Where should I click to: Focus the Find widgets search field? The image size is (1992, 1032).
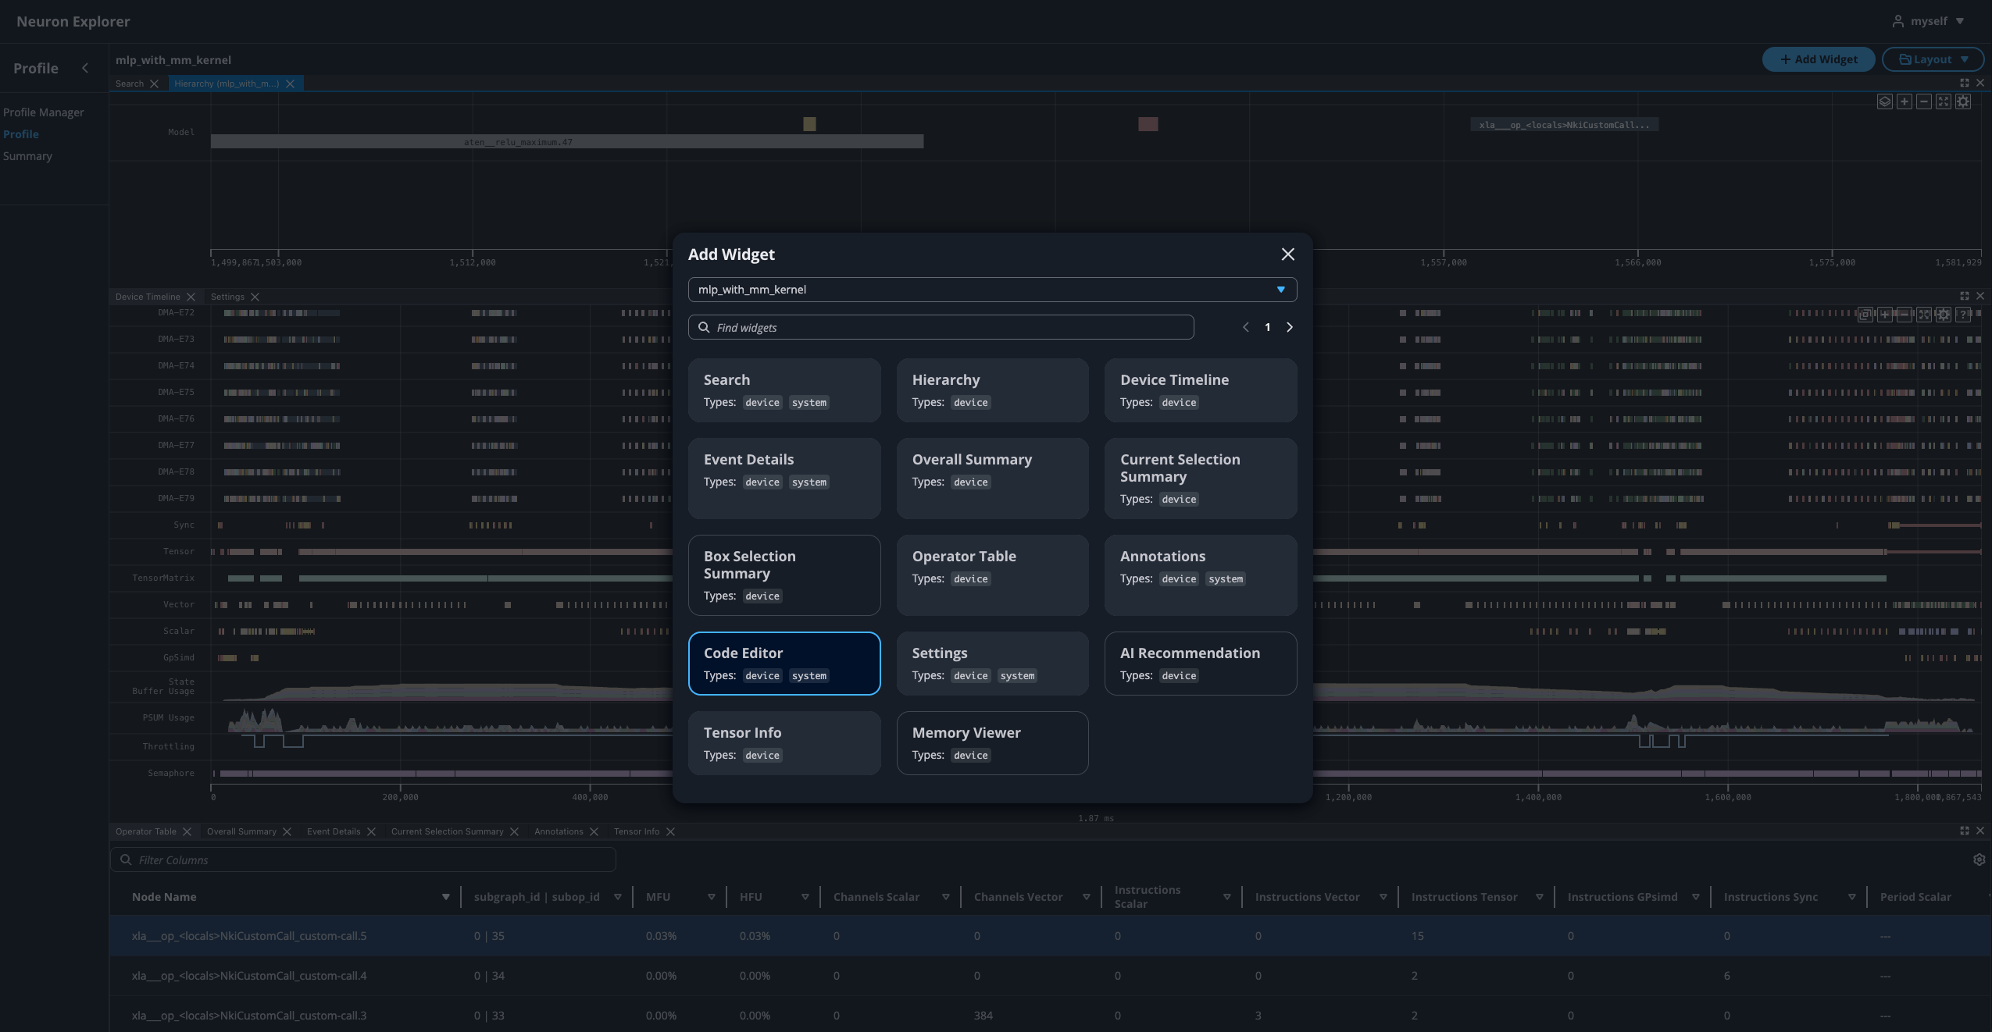pyautogui.click(x=941, y=327)
